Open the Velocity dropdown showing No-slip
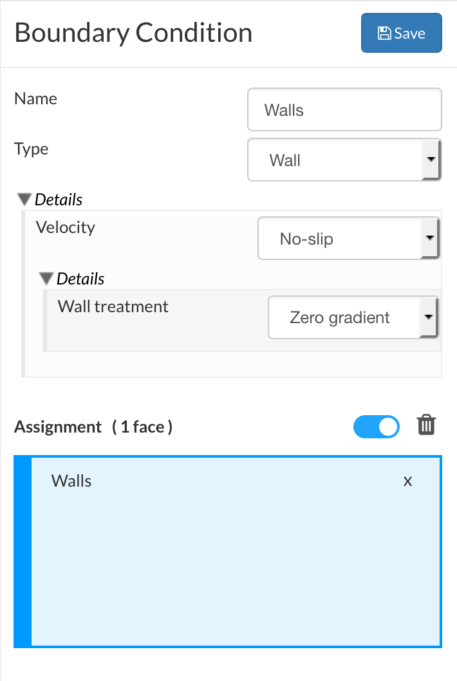 [349, 239]
